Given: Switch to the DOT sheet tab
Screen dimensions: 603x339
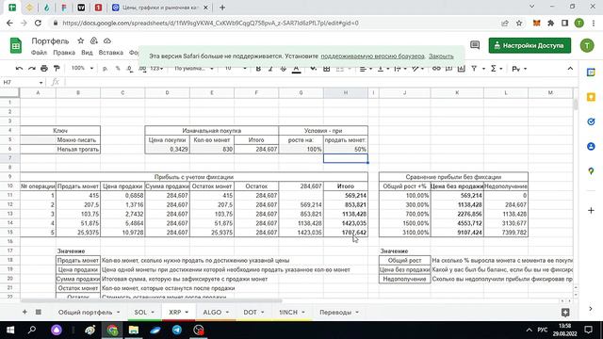Looking at the screenshot, I should 253,312.
